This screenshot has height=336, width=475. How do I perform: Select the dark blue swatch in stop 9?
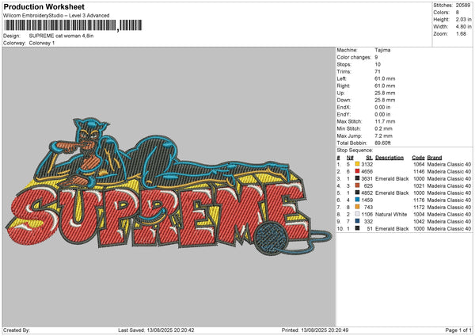click(x=357, y=221)
